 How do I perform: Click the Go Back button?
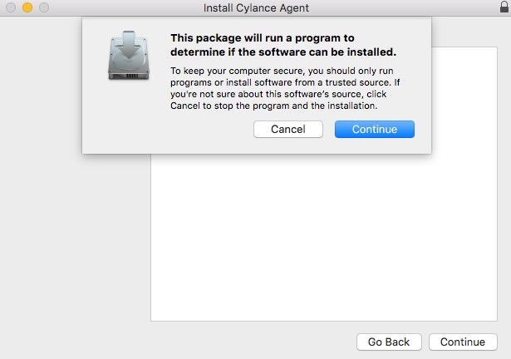tap(389, 342)
